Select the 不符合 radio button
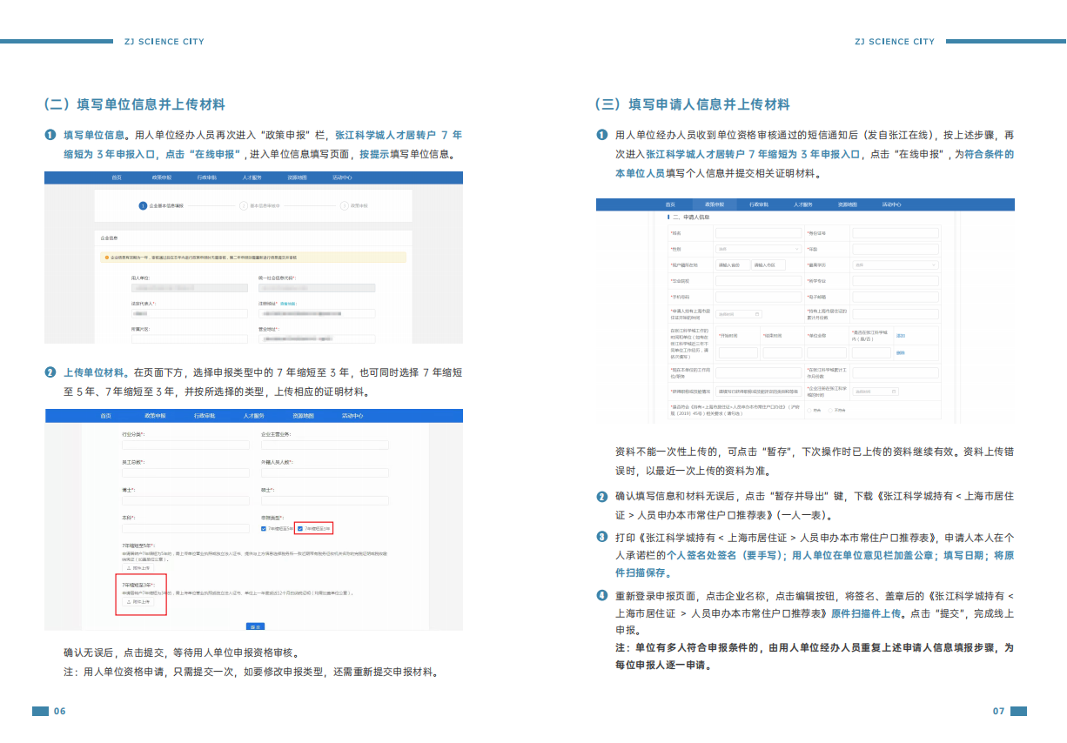Viewport: 1067px width, 743px height. pyautogui.click(x=830, y=410)
